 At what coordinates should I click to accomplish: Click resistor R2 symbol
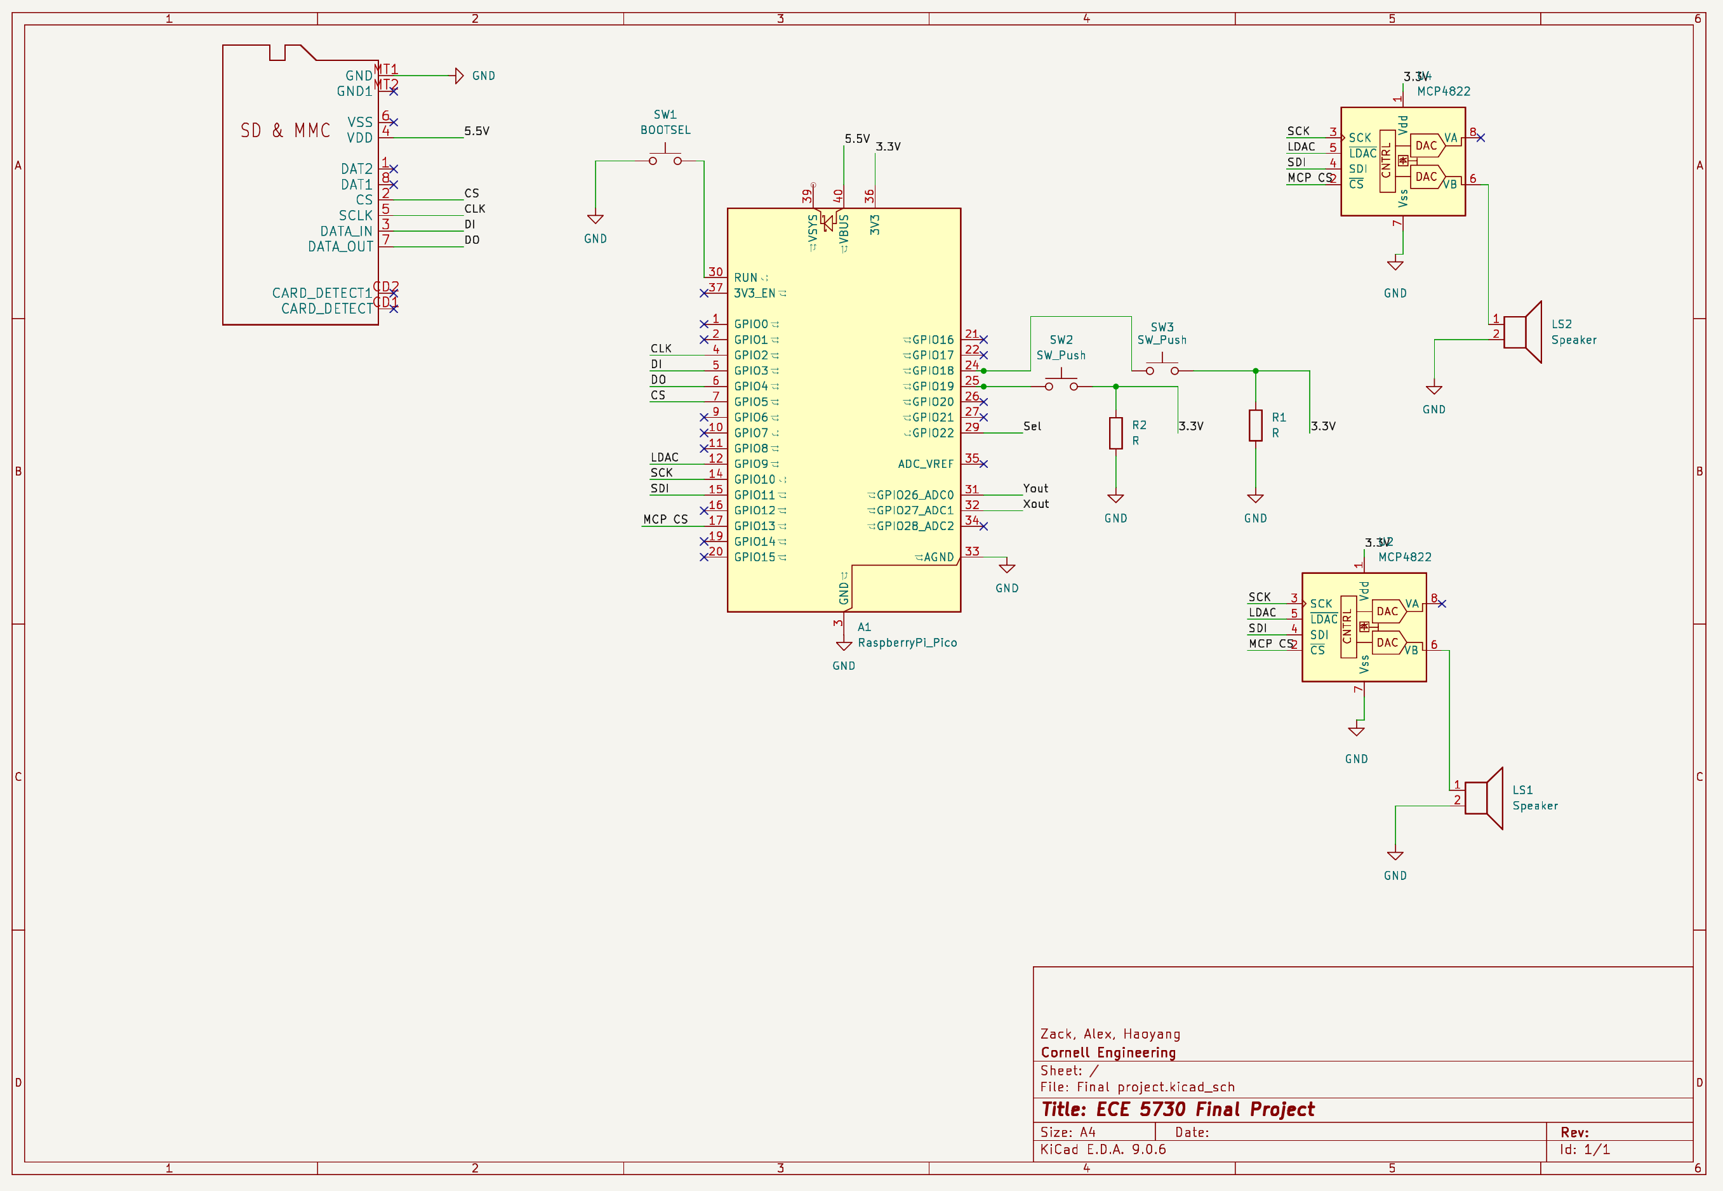[1115, 433]
